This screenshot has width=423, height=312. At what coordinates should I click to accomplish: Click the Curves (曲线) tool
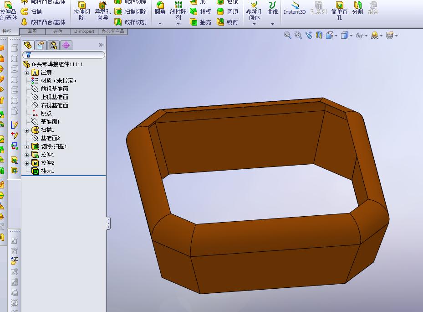tap(272, 8)
